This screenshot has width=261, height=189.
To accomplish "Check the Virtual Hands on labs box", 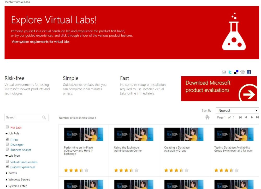I will click(x=7, y=162).
